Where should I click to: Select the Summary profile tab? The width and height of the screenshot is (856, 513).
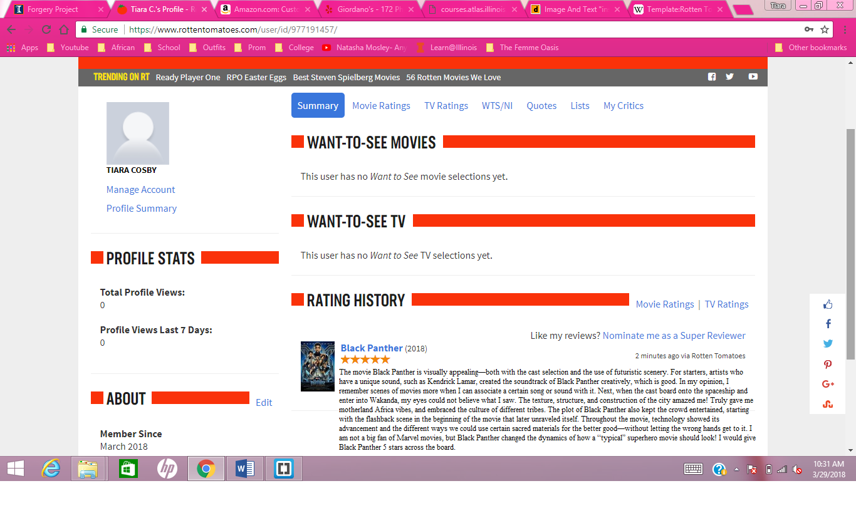[x=318, y=105]
